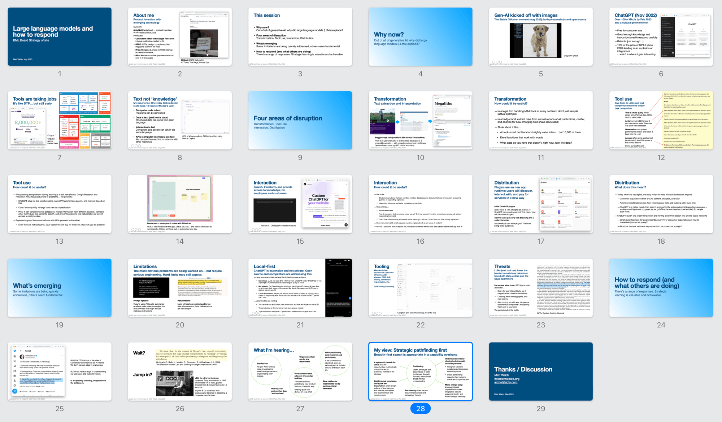Select the 'Four areas of disruption' slide
722x422 pixels.
click(x=300, y=120)
